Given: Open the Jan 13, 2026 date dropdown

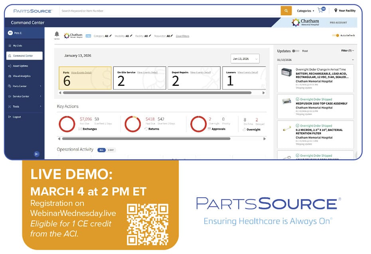Looking at the screenshot, I should pyautogui.click(x=245, y=59).
